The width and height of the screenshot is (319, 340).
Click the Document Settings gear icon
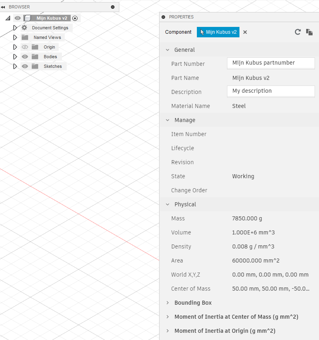tap(25, 28)
